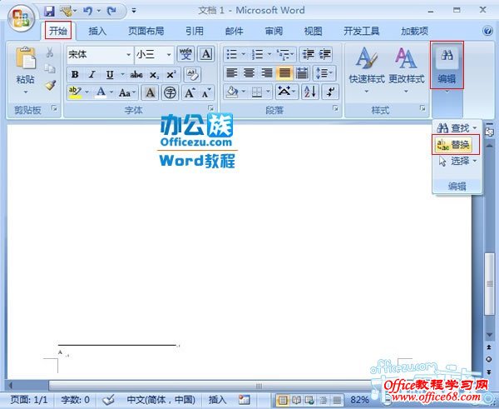Image resolution: width=499 pixels, height=409 pixels.
Task: Open the font name 宋体 dropdown
Action: pyautogui.click(x=128, y=54)
